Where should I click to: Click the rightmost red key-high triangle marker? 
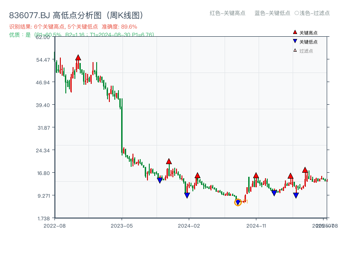pos(305,170)
